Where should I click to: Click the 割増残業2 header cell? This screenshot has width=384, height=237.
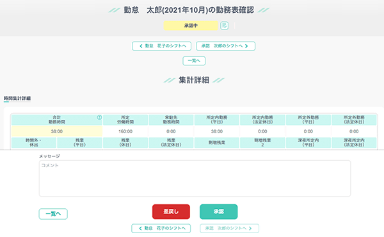tap(262, 143)
